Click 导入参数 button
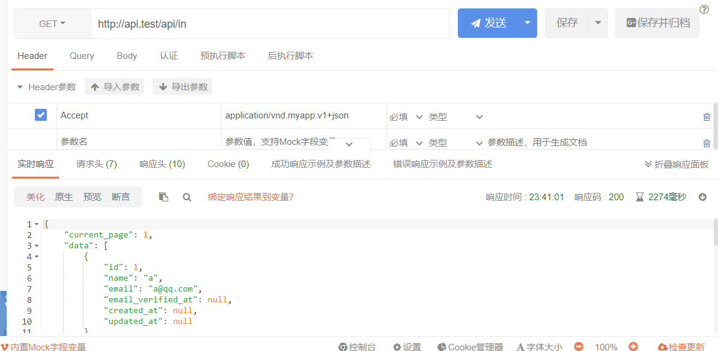 point(115,87)
